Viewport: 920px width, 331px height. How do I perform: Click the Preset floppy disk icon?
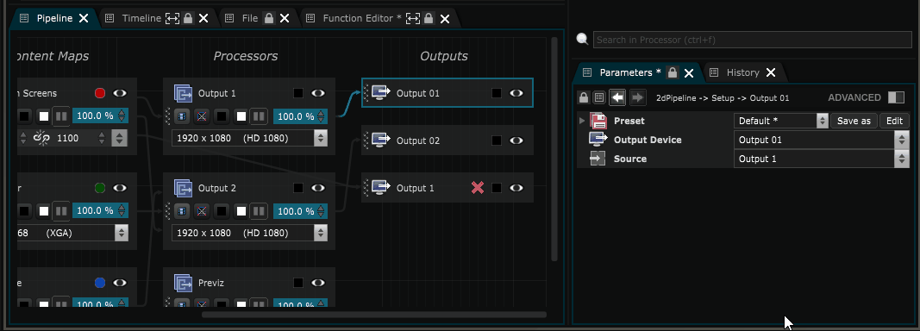(x=598, y=121)
